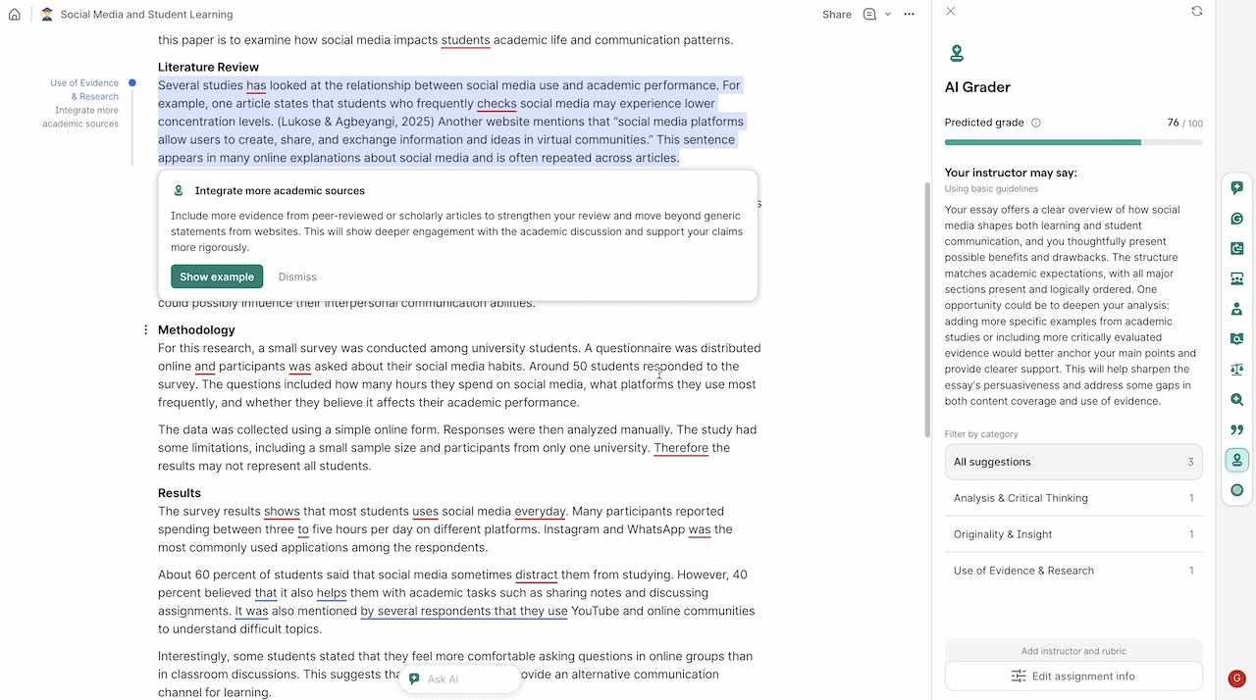Refresh the AI Grader panel with circular arrow icon
The width and height of the screenshot is (1256, 700).
(1196, 11)
